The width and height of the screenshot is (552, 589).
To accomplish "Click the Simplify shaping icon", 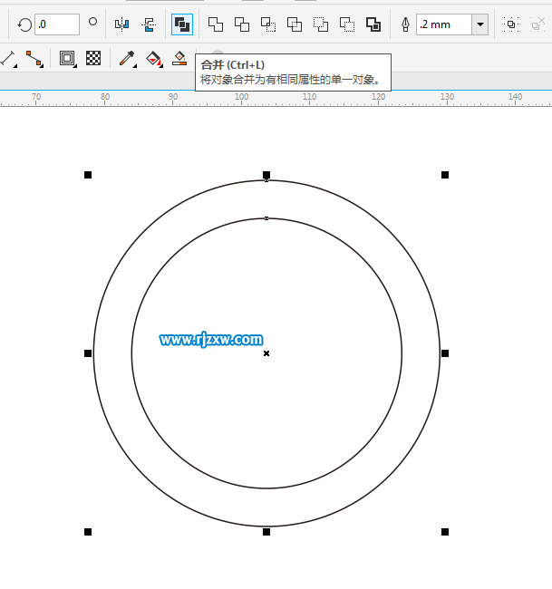I will coord(295,24).
